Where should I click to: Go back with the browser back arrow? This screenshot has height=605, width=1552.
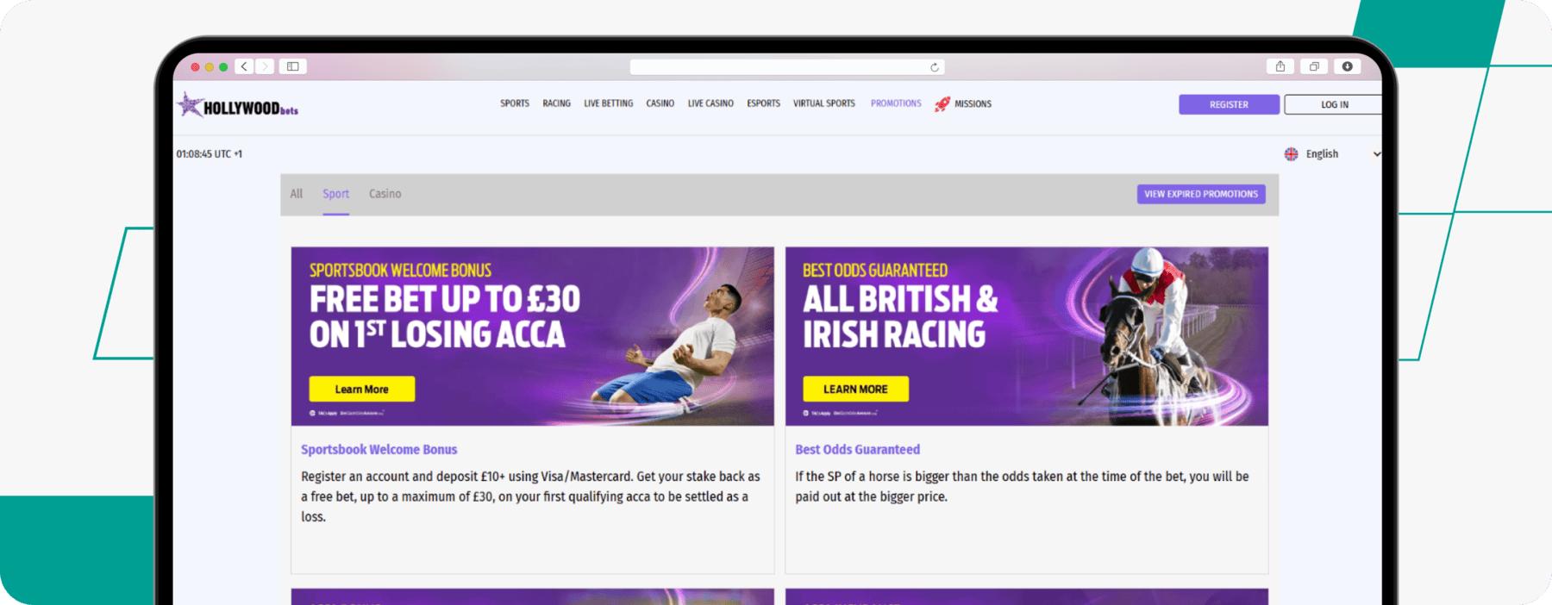coord(245,66)
